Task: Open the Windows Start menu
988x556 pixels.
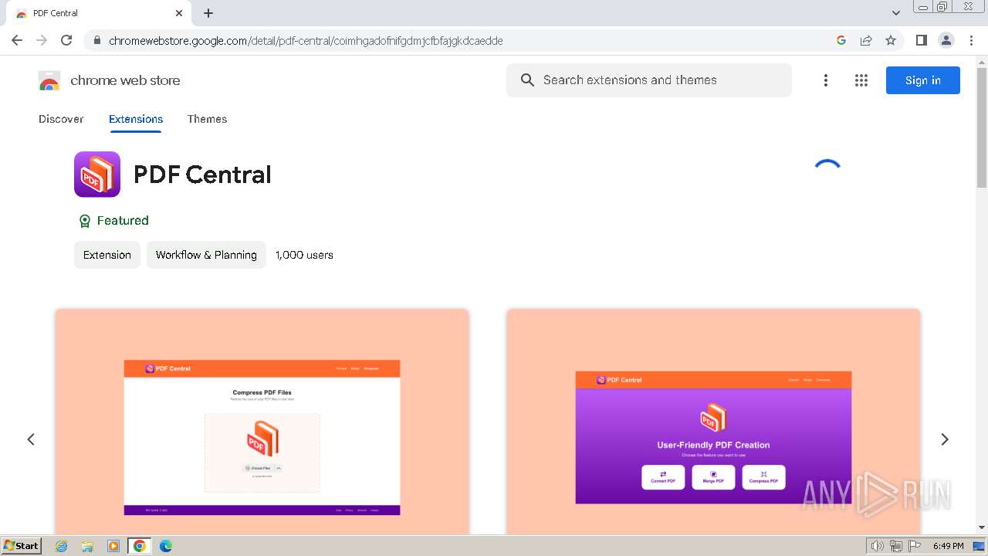Action: [x=22, y=546]
